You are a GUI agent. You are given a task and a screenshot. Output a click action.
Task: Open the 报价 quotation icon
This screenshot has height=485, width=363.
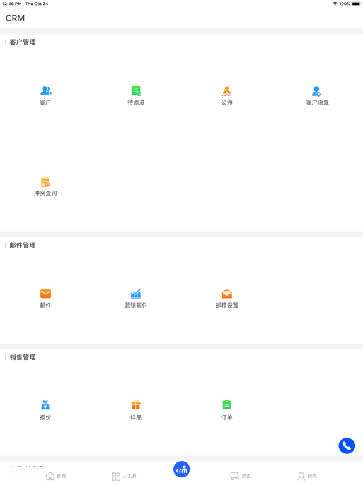(45, 405)
